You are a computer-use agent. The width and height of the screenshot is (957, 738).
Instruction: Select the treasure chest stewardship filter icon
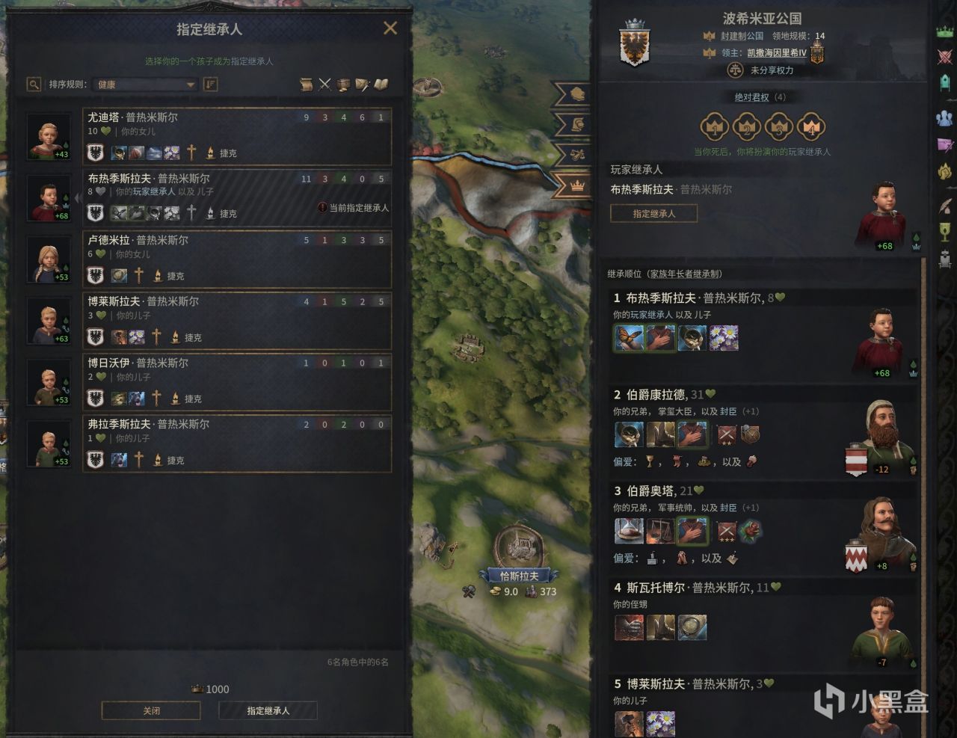[343, 84]
